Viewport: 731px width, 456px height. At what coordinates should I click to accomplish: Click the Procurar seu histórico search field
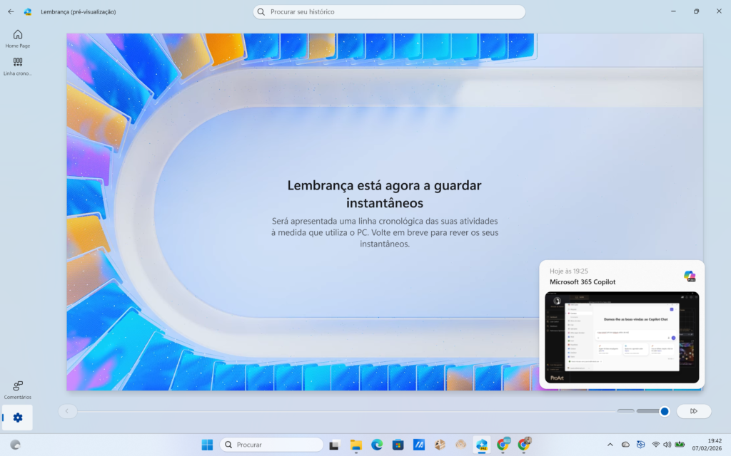click(389, 11)
